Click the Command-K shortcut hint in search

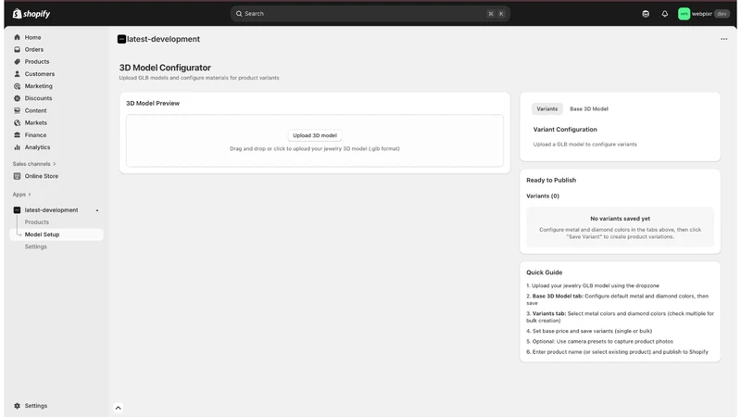496,14
